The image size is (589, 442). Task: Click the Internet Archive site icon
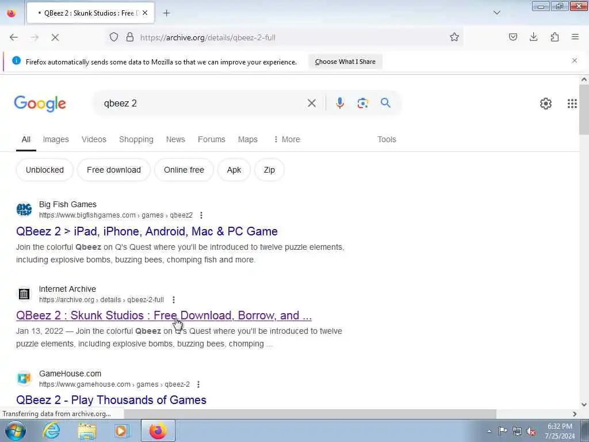24,294
